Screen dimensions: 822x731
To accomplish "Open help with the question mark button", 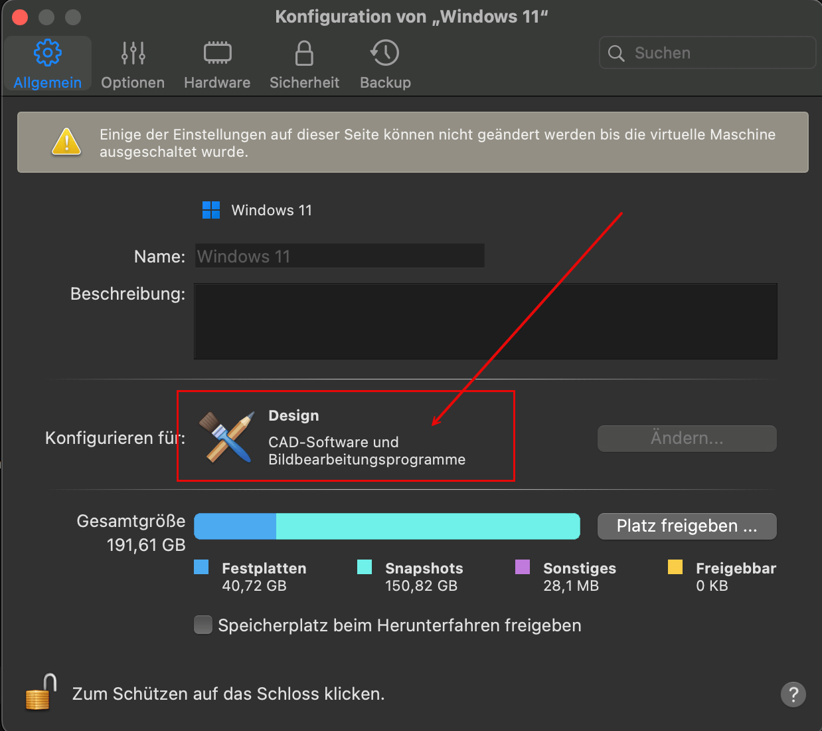I will point(793,694).
